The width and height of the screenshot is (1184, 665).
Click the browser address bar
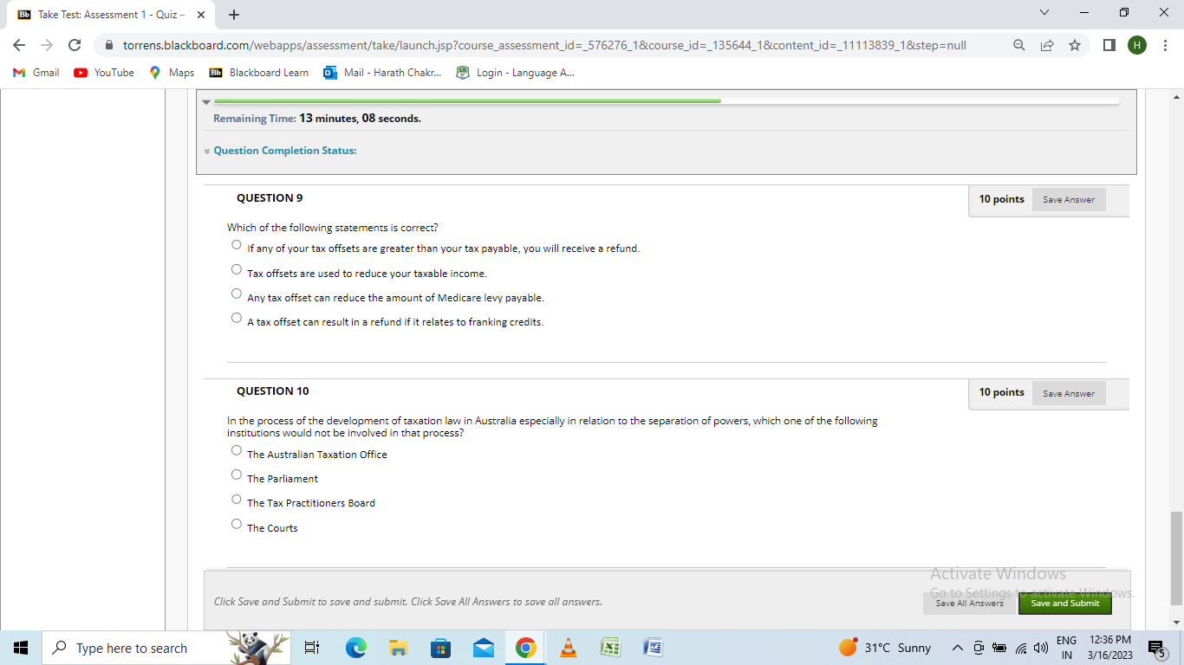tap(520, 44)
